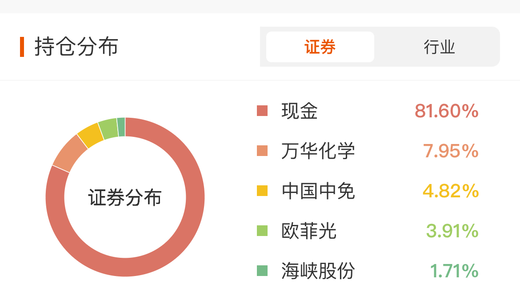This screenshot has height=296, width=520.
Task: Switch to the 行业 tab
Action: click(x=439, y=47)
